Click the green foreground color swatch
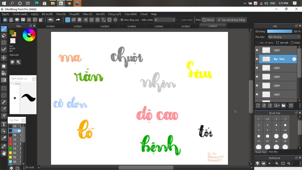 coord(12,32)
